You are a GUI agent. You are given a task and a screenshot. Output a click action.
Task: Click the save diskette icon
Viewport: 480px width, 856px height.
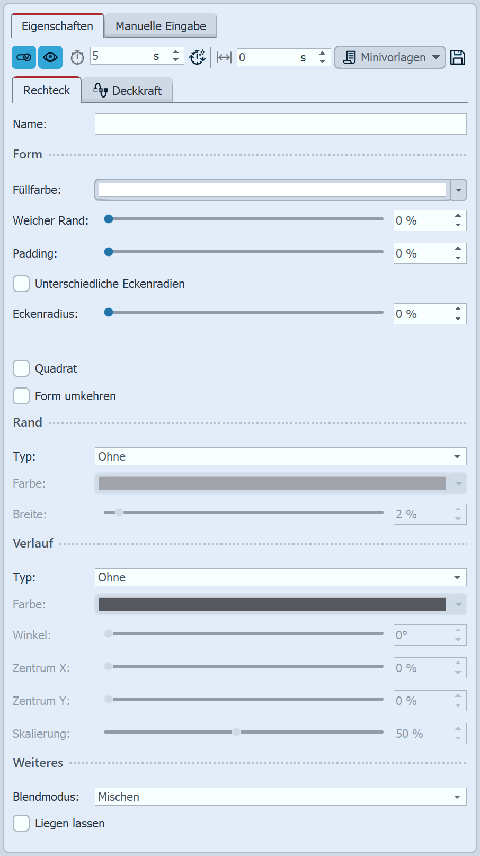[458, 57]
